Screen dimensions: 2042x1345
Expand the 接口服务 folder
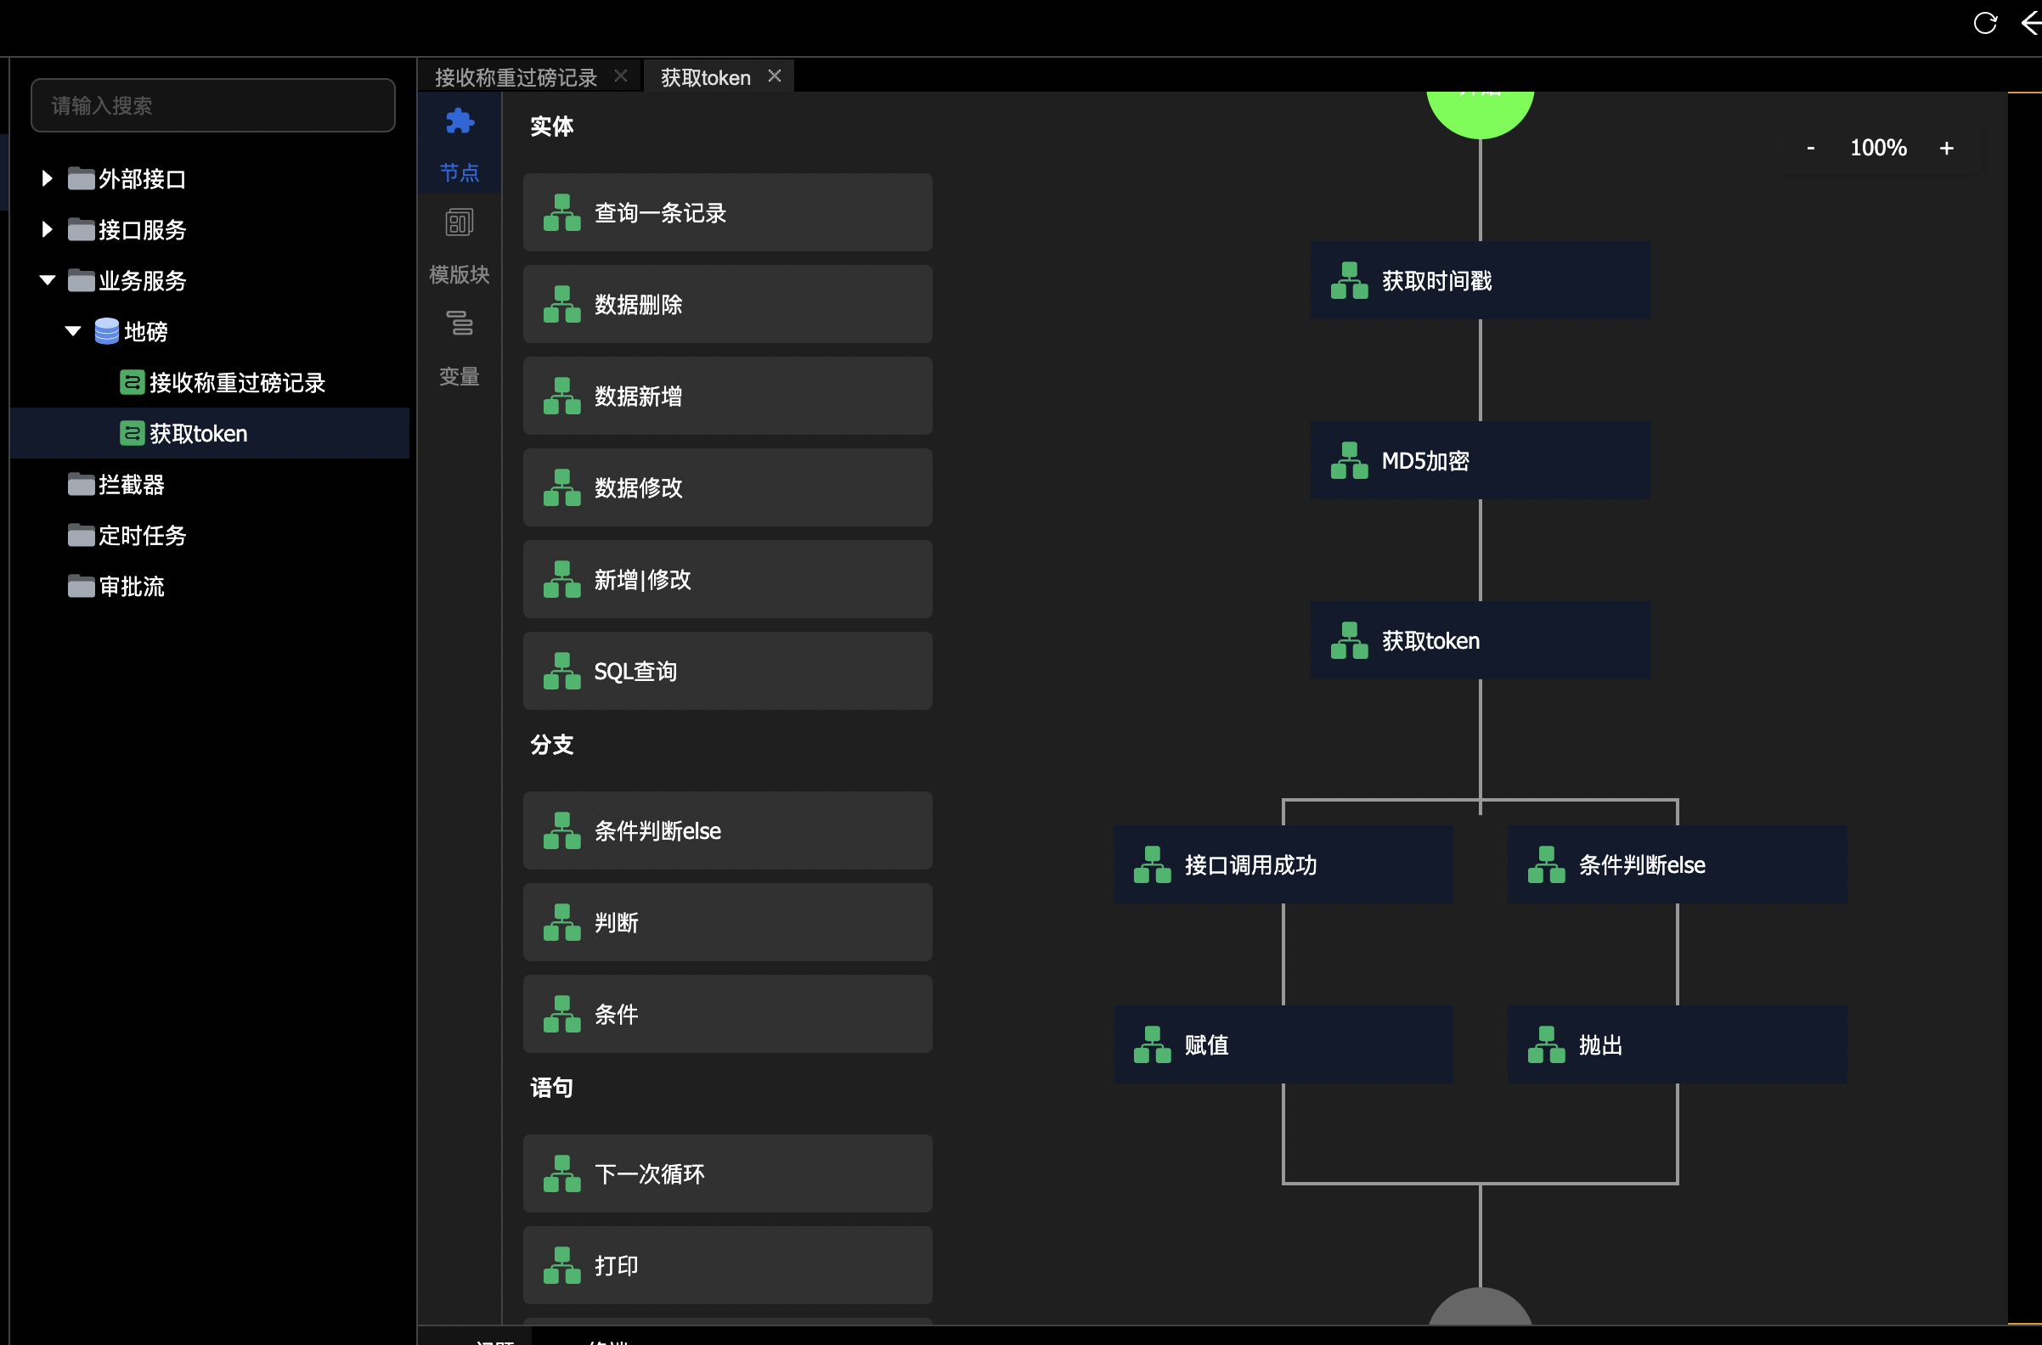48,229
